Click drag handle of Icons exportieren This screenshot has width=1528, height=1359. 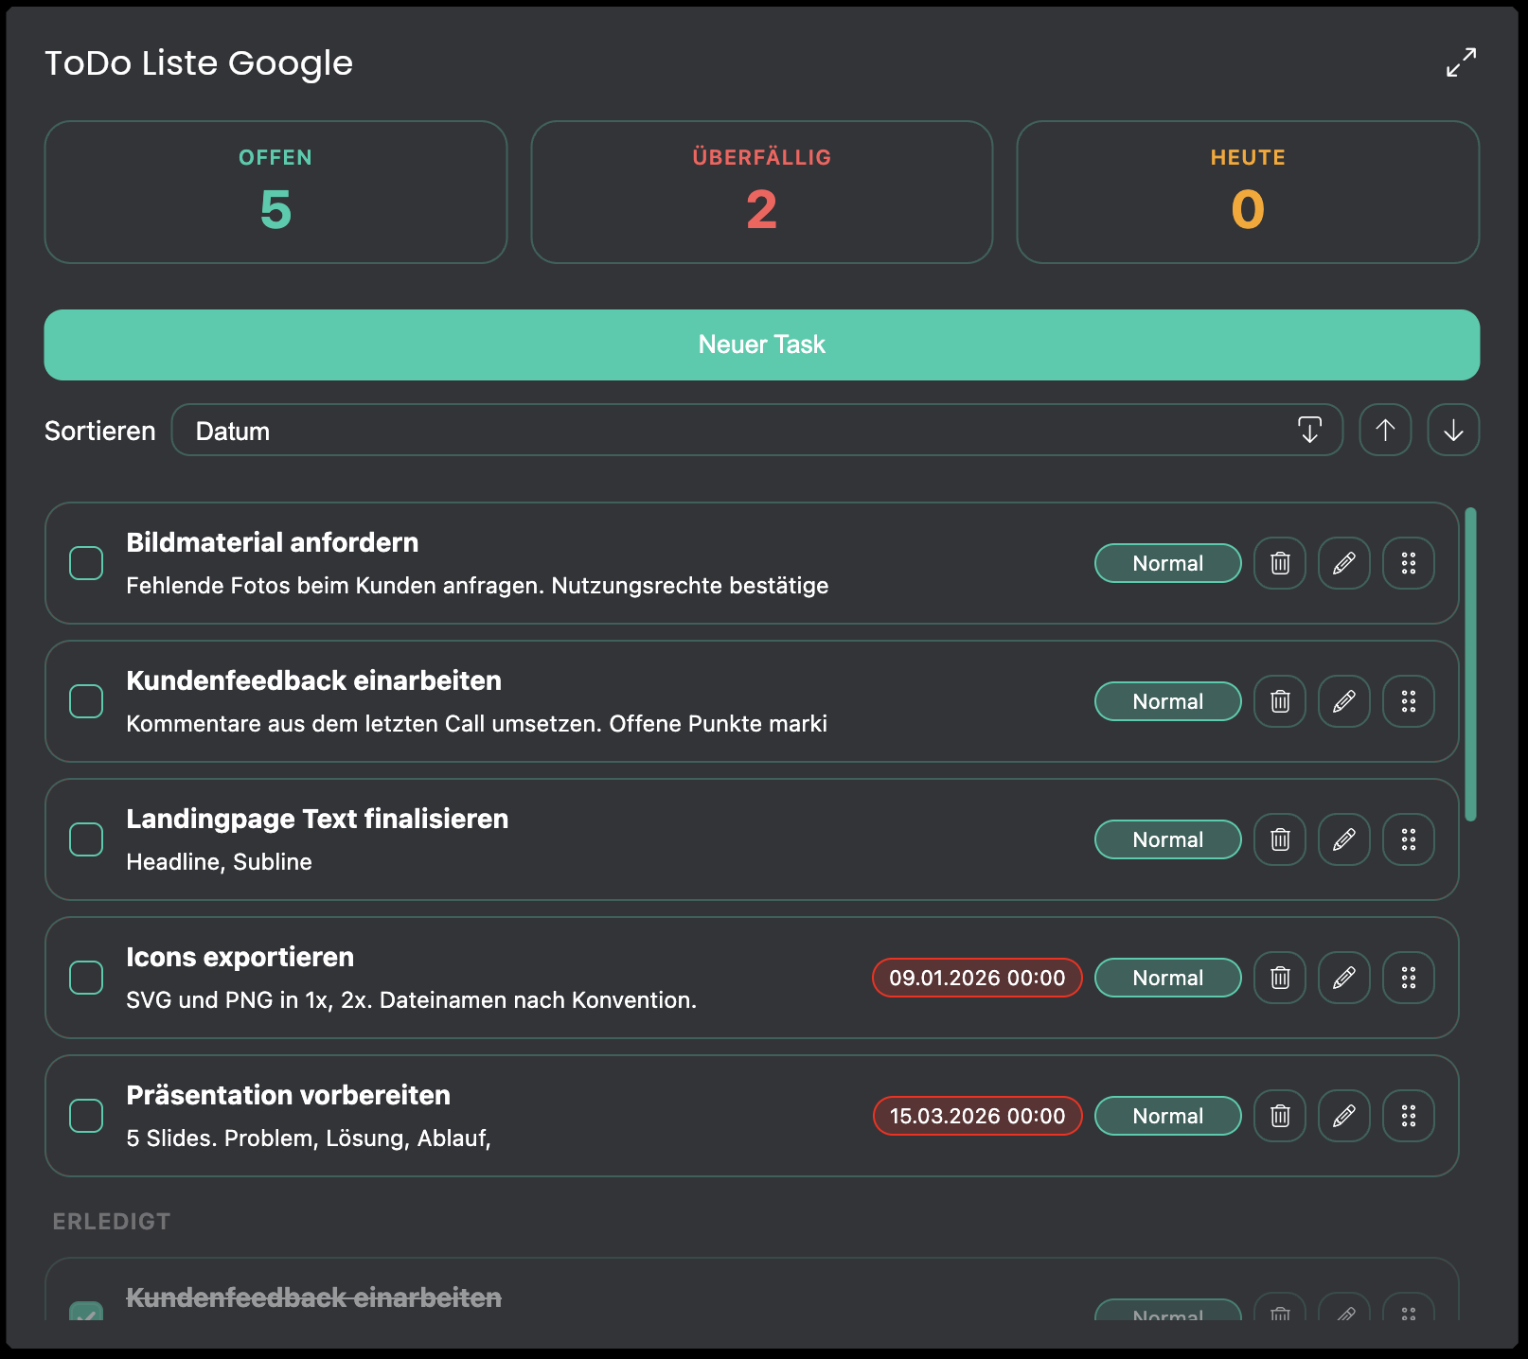(x=1409, y=978)
